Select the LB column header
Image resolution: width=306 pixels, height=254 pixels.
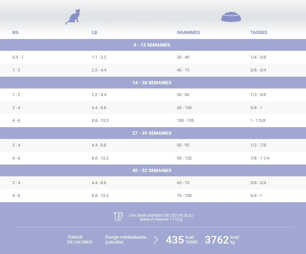[x=94, y=32]
